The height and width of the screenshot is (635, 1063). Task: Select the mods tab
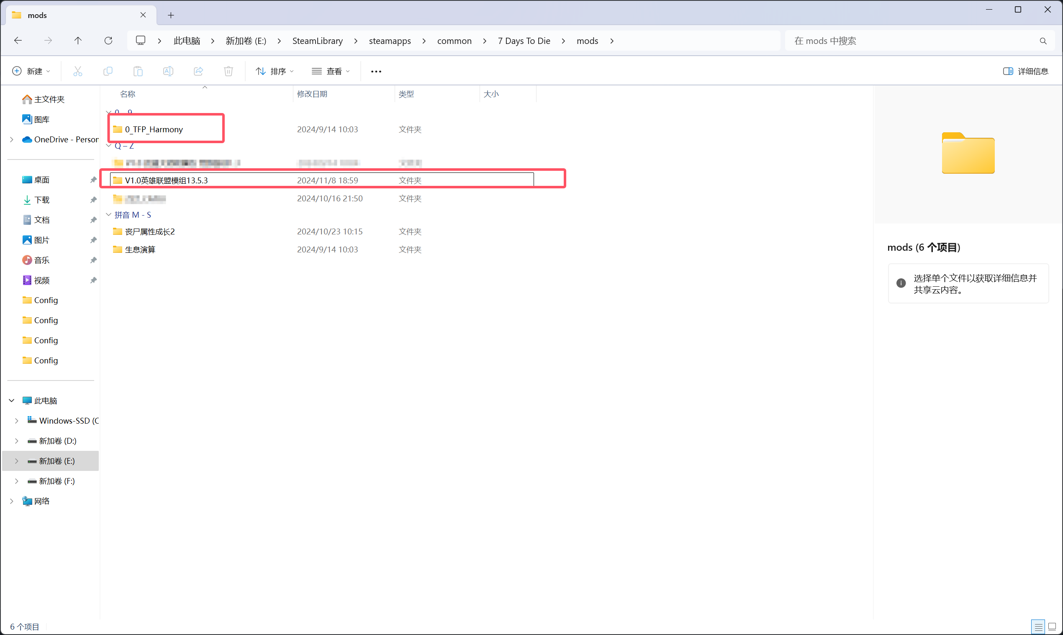point(81,15)
